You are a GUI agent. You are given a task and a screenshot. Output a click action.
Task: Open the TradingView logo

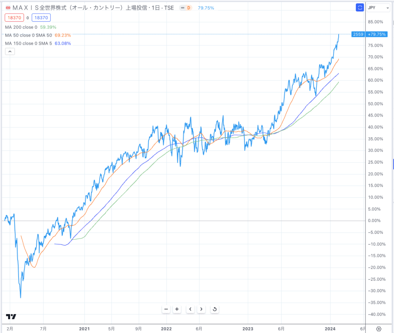[11, 316]
